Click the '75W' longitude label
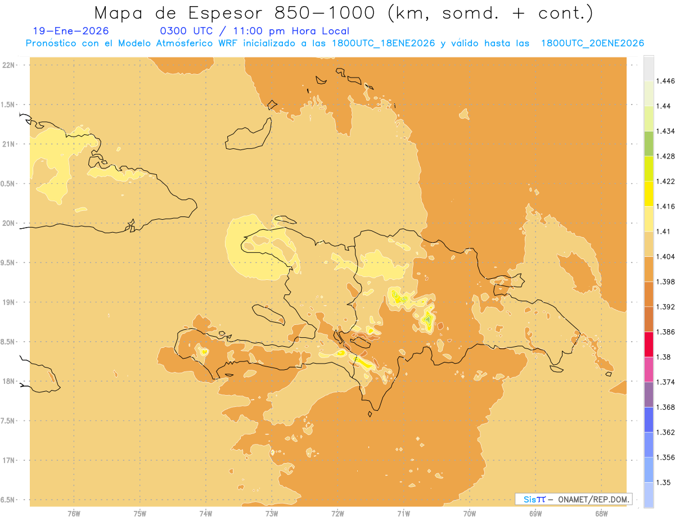This screenshot has width=675, height=521. click(140, 514)
